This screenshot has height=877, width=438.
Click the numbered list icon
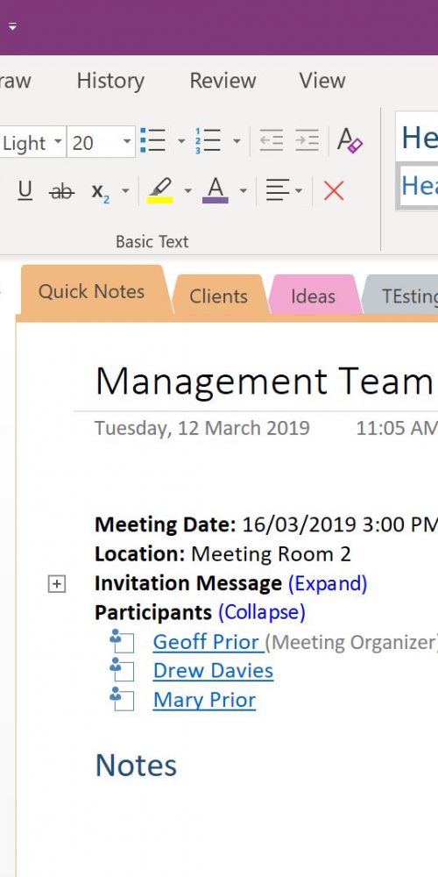pos(208,140)
